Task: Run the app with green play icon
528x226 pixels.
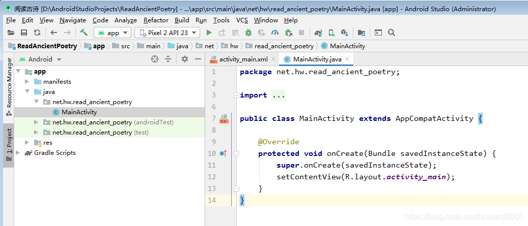Action: pos(209,33)
